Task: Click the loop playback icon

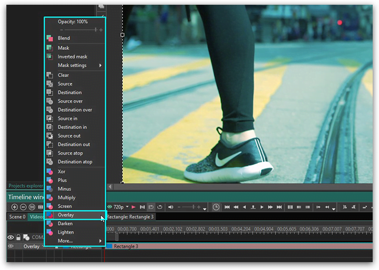Action: point(159,207)
